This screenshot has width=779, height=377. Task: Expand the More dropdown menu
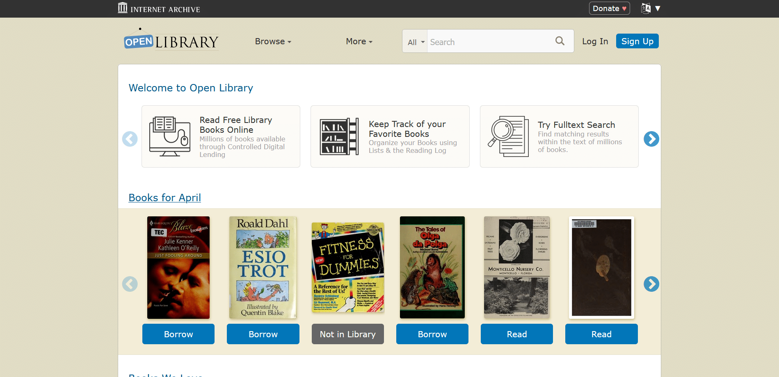click(x=359, y=41)
